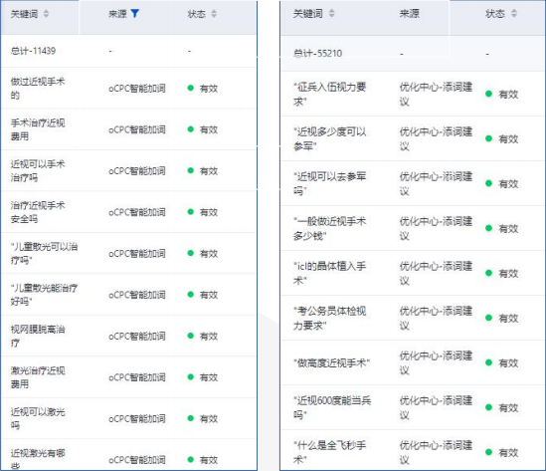This screenshot has height=471, width=546.
Task: Select keyword "近视多少度可以参军"
Action: pos(329,139)
